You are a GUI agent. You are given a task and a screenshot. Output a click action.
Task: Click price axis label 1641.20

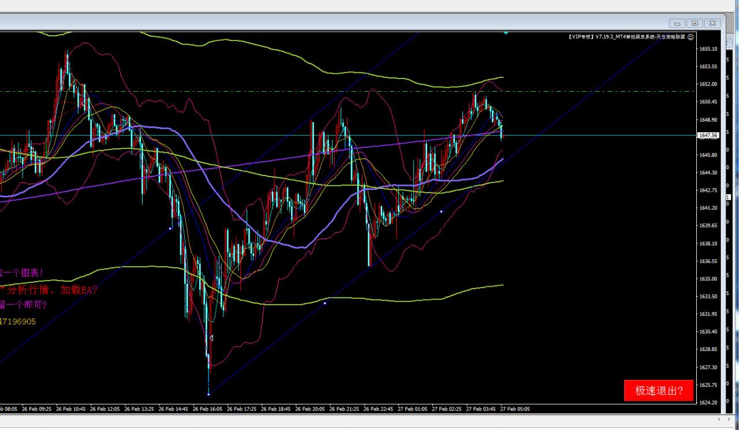[x=708, y=208]
